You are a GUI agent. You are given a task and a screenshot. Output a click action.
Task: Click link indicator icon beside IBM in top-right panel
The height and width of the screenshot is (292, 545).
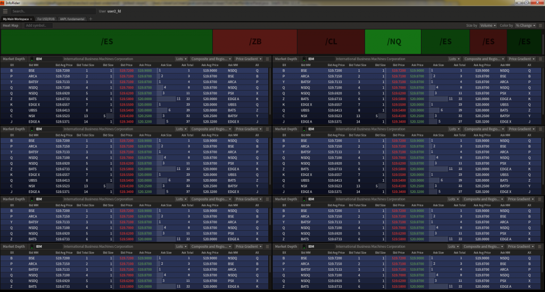pyautogui.click(x=303, y=59)
